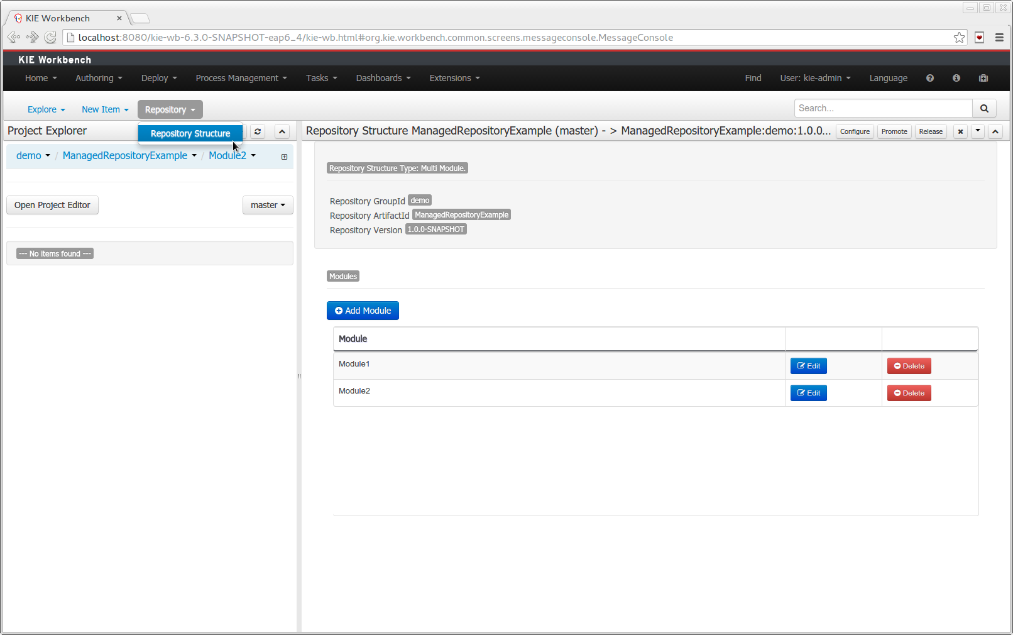Viewport: 1013px width, 635px height.
Task: Click the help question mark icon
Action: 929,78
